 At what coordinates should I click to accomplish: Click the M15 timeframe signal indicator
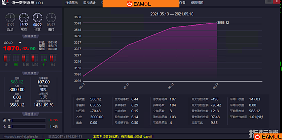click(x=25, y=58)
